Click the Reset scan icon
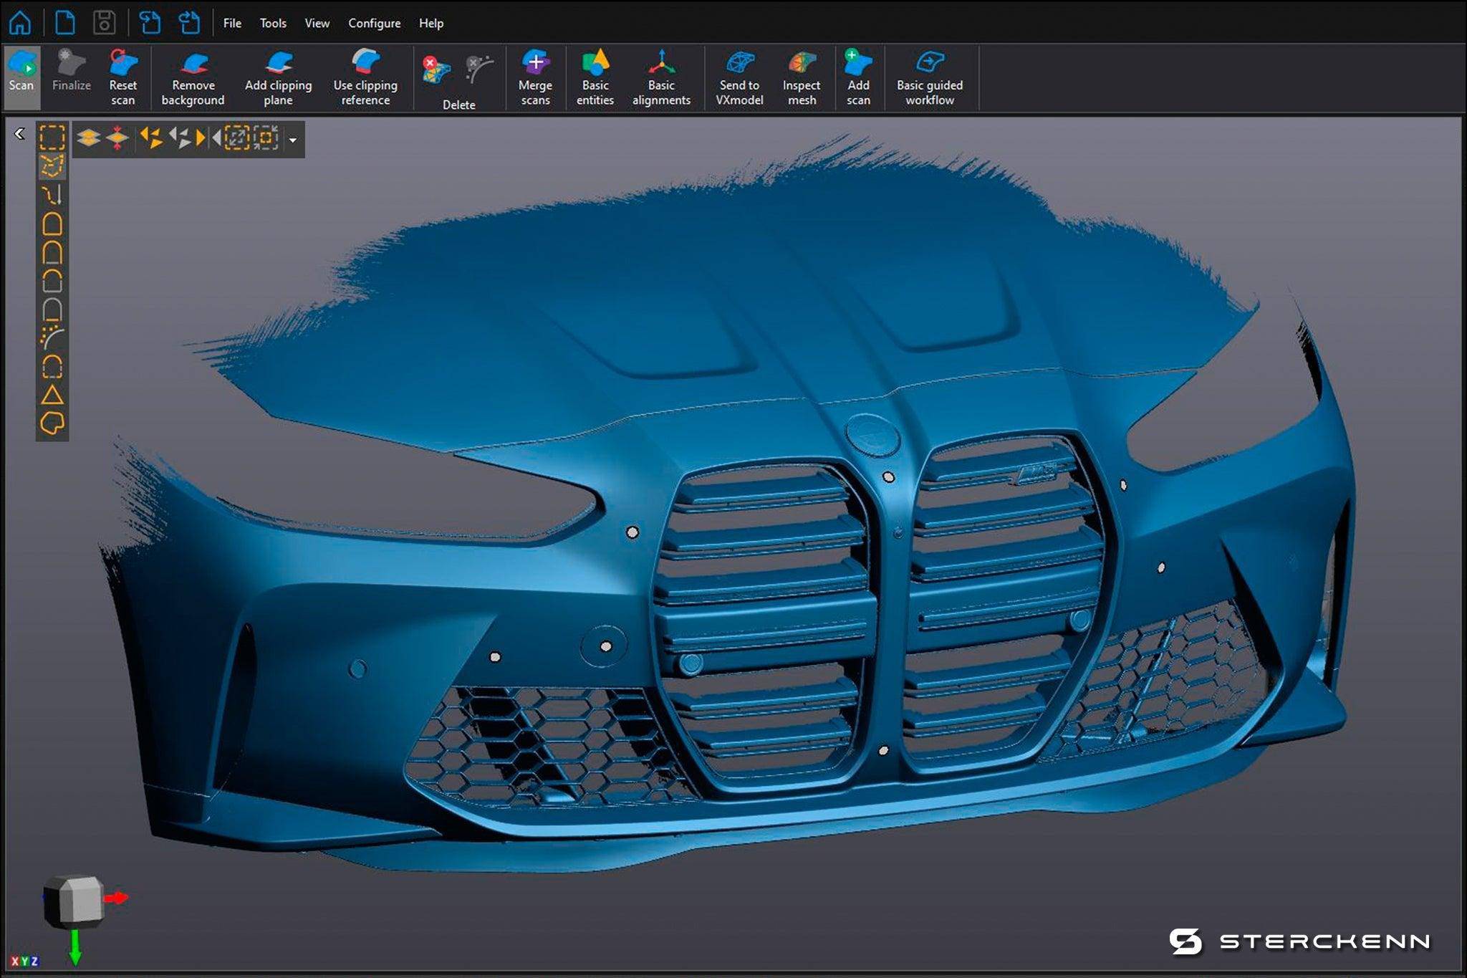 coord(122,77)
